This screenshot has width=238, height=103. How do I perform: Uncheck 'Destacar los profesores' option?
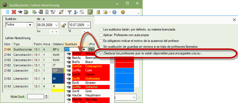click(101, 53)
